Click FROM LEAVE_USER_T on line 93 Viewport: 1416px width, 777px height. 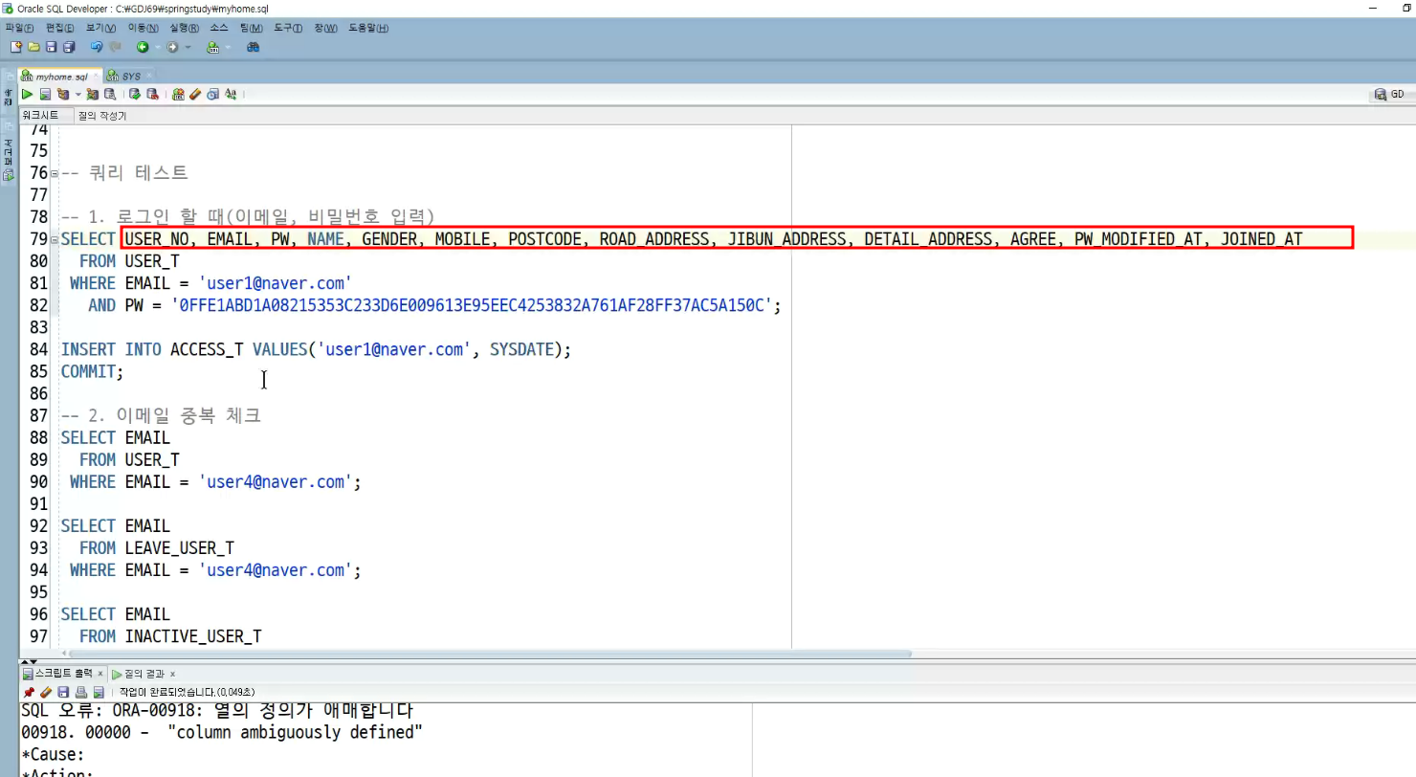pyautogui.click(x=157, y=548)
